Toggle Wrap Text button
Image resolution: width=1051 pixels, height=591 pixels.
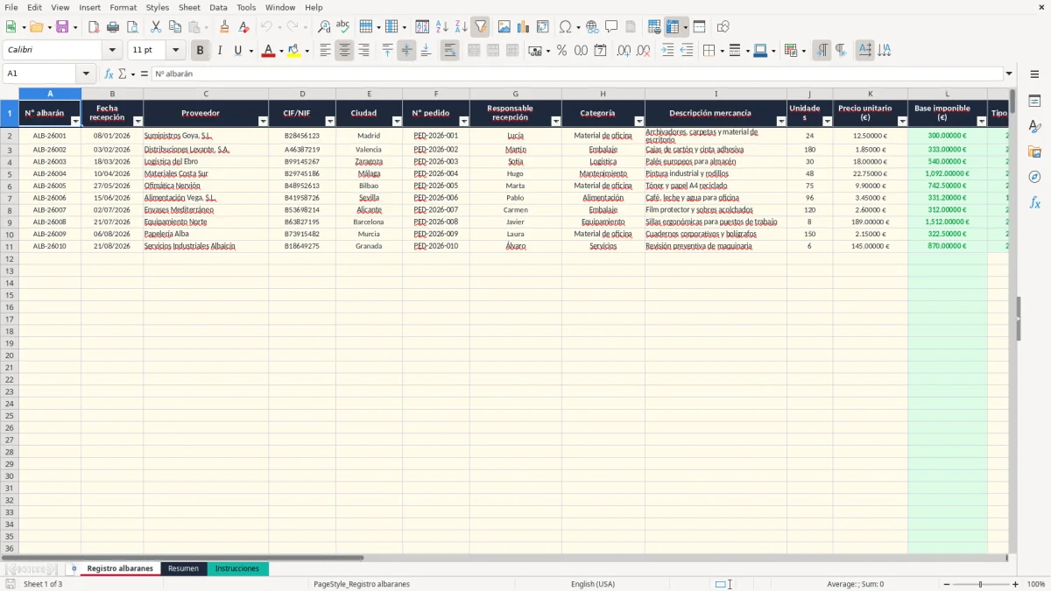tap(449, 51)
